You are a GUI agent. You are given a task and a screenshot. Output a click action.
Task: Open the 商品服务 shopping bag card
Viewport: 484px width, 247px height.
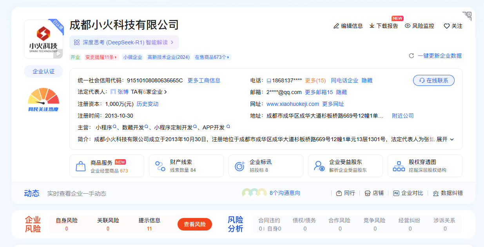[x=107, y=166]
